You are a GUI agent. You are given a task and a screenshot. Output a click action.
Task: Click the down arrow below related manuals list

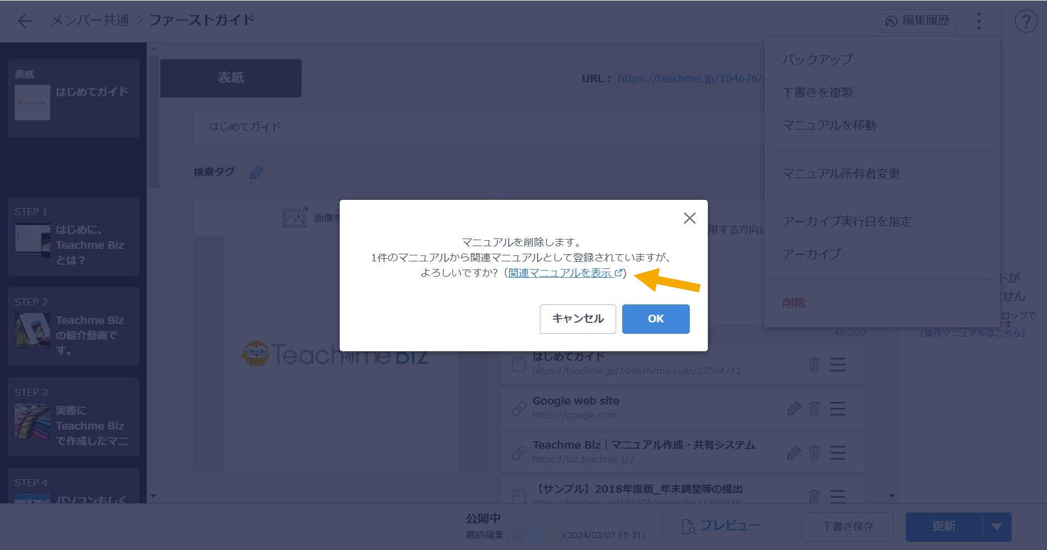click(892, 496)
